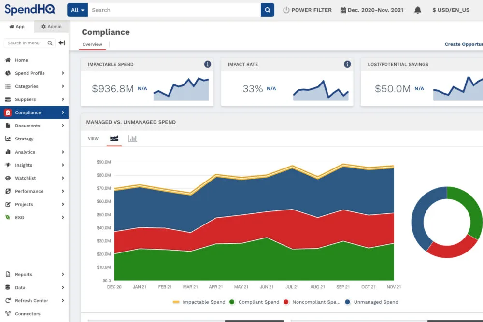Image resolution: width=483 pixels, height=322 pixels.
Task: Click the Refresh Center refresh icon
Action: (x=8, y=300)
